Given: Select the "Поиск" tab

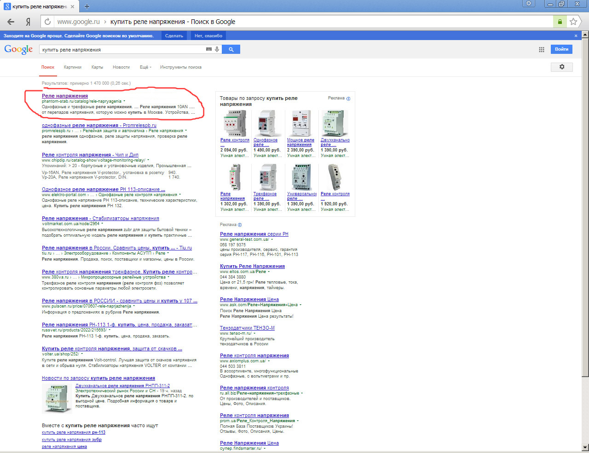Looking at the screenshot, I should 48,67.
